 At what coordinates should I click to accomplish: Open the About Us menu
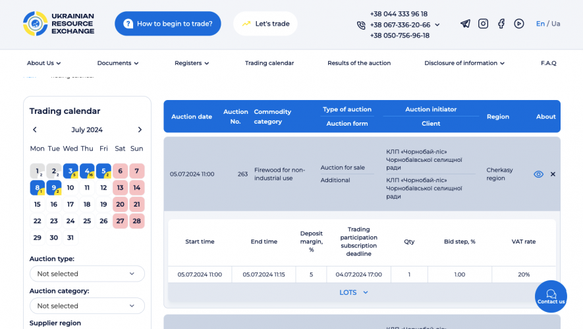43,63
